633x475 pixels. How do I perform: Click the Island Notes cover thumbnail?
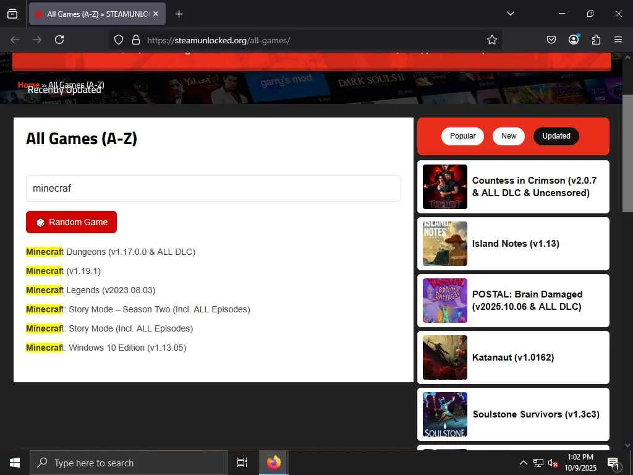click(x=445, y=244)
